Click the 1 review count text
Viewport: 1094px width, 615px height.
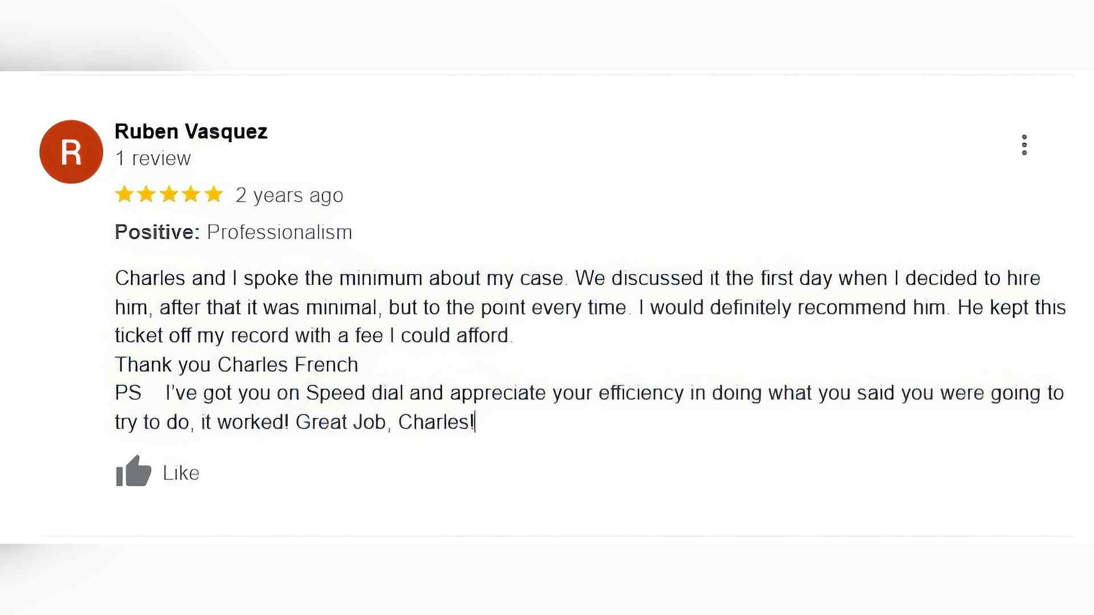[x=153, y=158]
